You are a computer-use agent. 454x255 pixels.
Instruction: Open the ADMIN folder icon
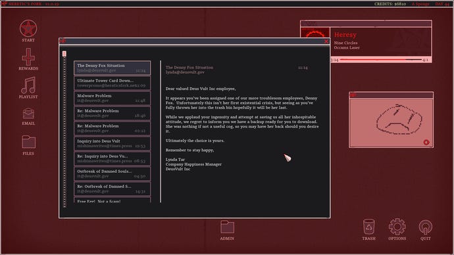pyautogui.click(x=227, y=227)
